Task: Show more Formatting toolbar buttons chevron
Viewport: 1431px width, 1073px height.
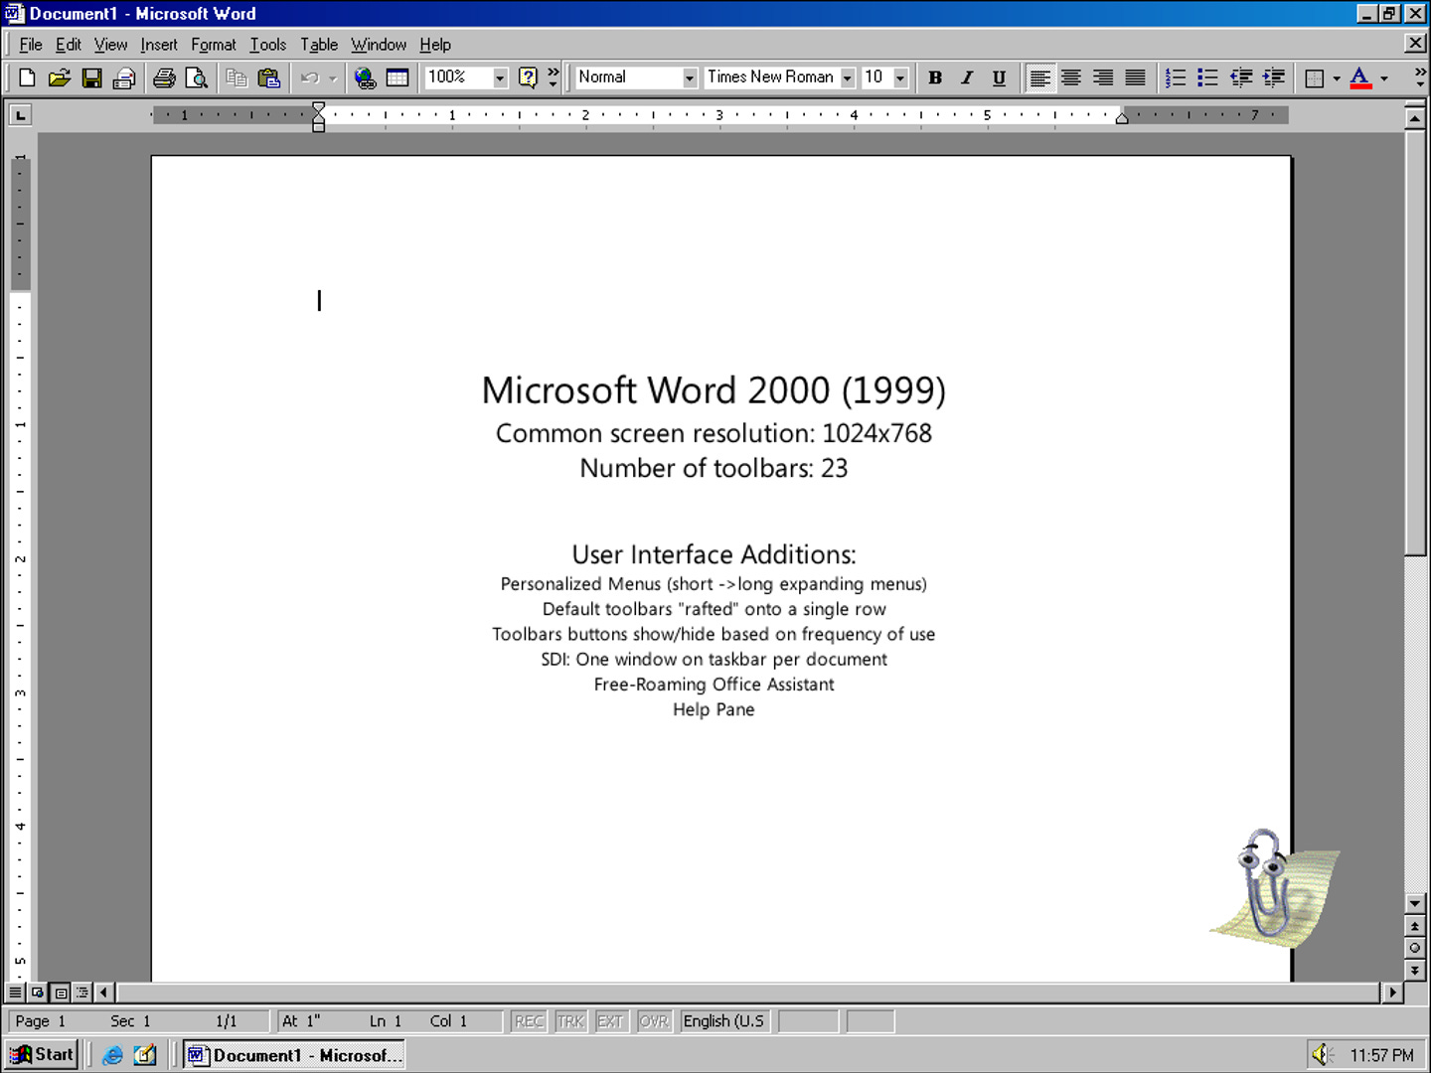Action: click(1420, 77)
